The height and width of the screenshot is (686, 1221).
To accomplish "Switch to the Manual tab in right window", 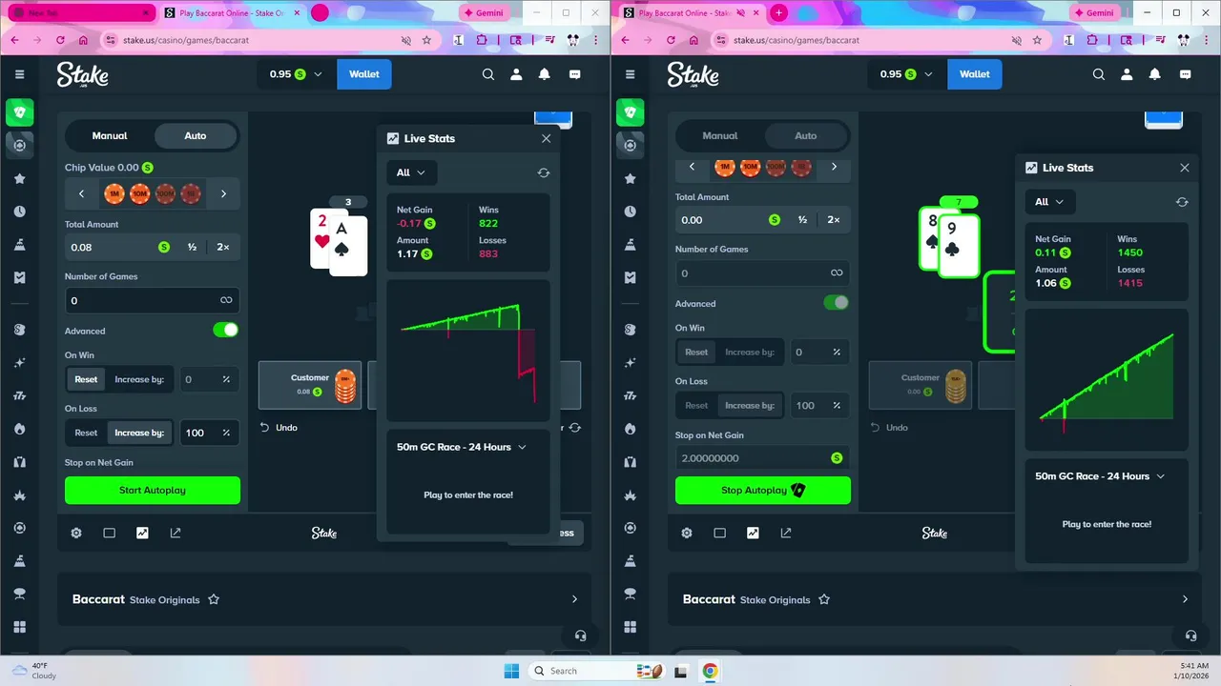I will click(720, 135).
